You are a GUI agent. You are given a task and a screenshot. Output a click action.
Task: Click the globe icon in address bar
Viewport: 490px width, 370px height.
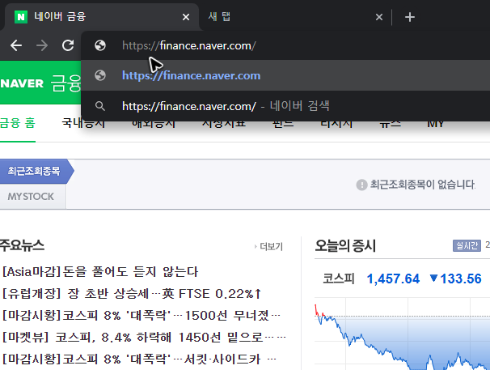coord(100,45)
